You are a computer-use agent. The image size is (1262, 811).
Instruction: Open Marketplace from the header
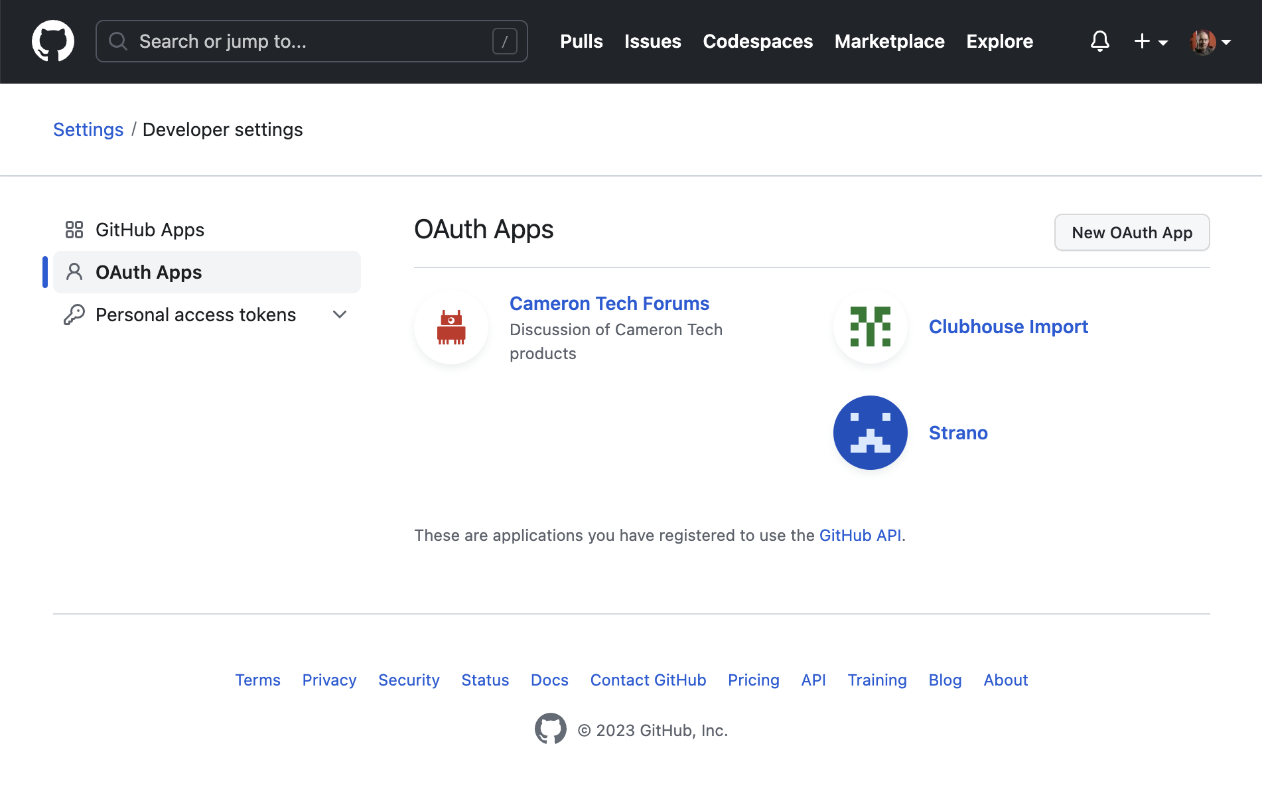pyautogui.click(x=890, y=41)
